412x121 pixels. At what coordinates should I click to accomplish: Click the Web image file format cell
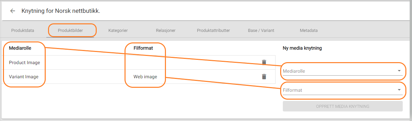tap(145, 77)
